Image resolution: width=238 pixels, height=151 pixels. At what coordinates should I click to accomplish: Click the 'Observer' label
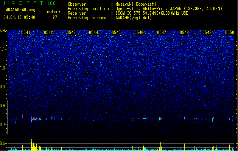coord(77,4)
